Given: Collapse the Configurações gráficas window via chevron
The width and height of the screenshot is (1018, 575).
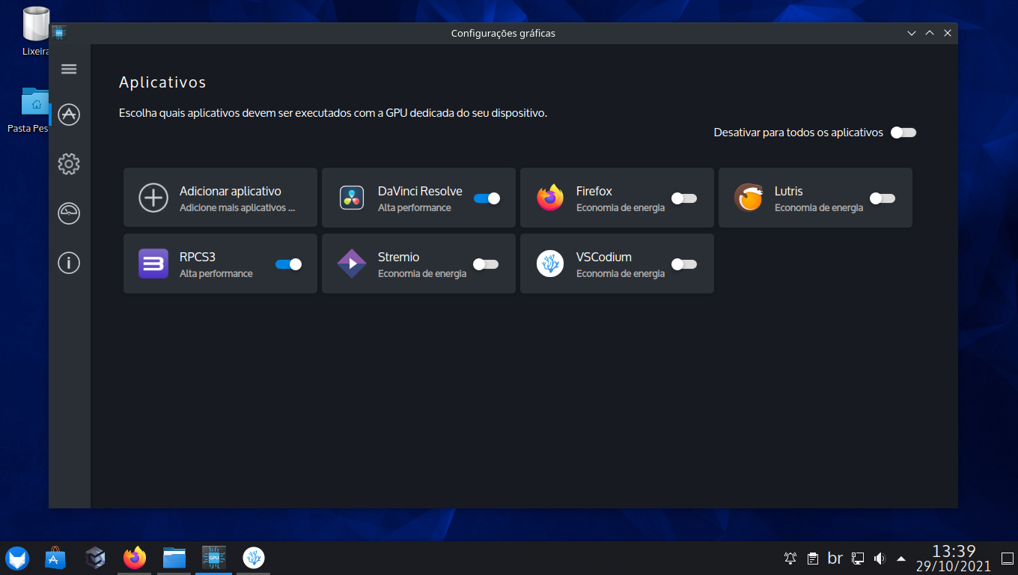Looking at the screenshot, I should click(911, 33).
